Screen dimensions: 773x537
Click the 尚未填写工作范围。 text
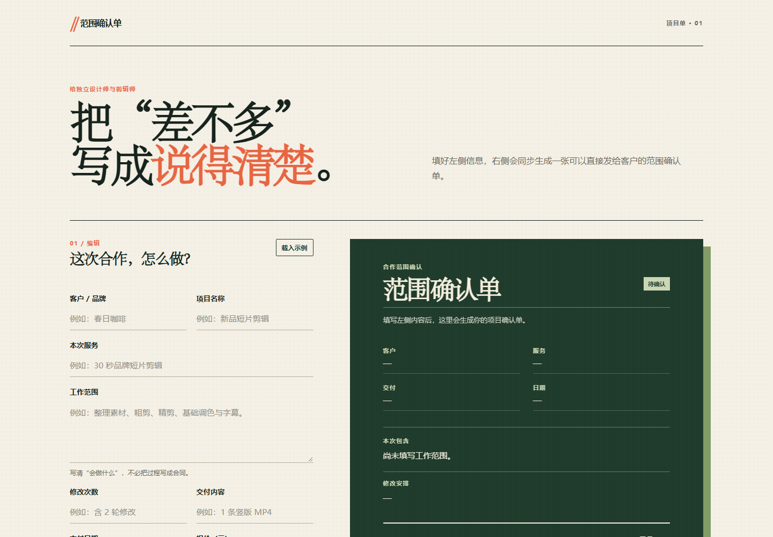[418, 456]
